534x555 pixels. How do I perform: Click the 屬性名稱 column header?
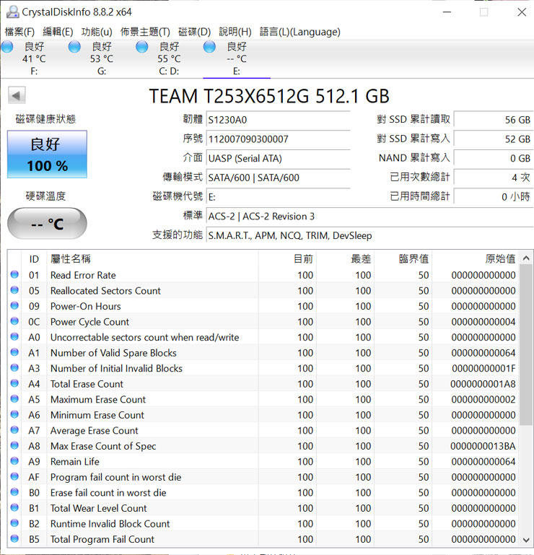coord(152,259)
